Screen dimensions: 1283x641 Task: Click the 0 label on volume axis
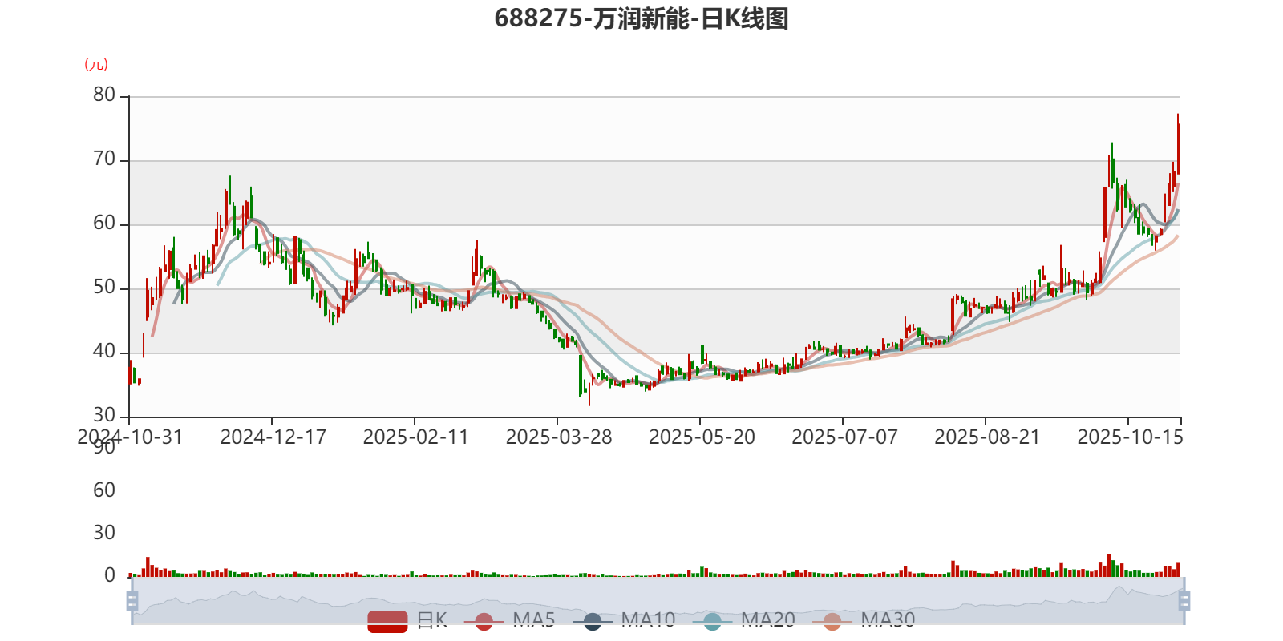[110, 574]
